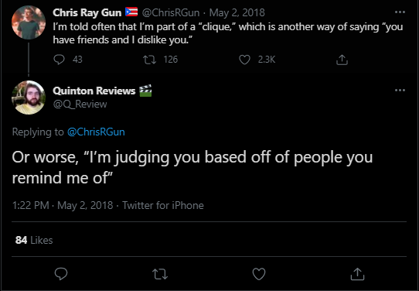Click the May 2, 2018 date on first tweet
This screenshot has height=291, width=419.
coord(237,12)
